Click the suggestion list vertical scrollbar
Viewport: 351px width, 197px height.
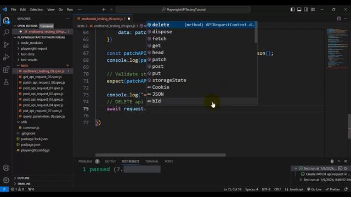click(256, 32)
